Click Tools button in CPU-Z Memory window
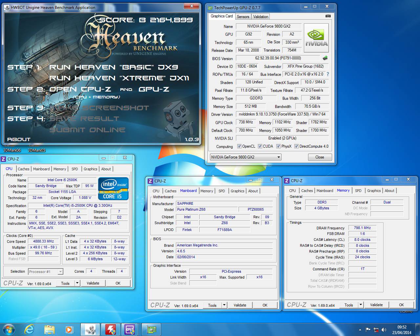 tap(349, 305)
